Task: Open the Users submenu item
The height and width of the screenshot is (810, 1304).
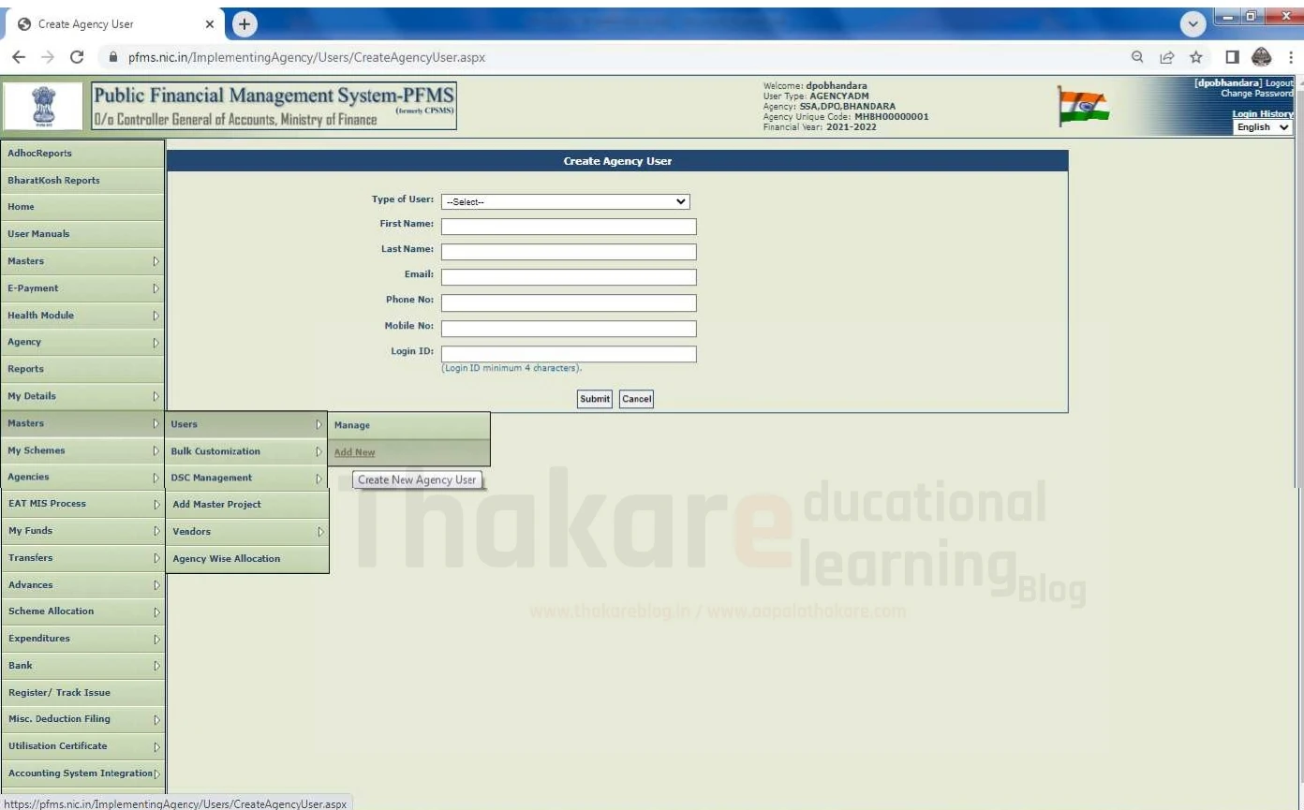Action: tap(246, 424)
